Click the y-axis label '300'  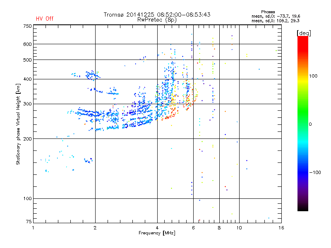point(27,104)
